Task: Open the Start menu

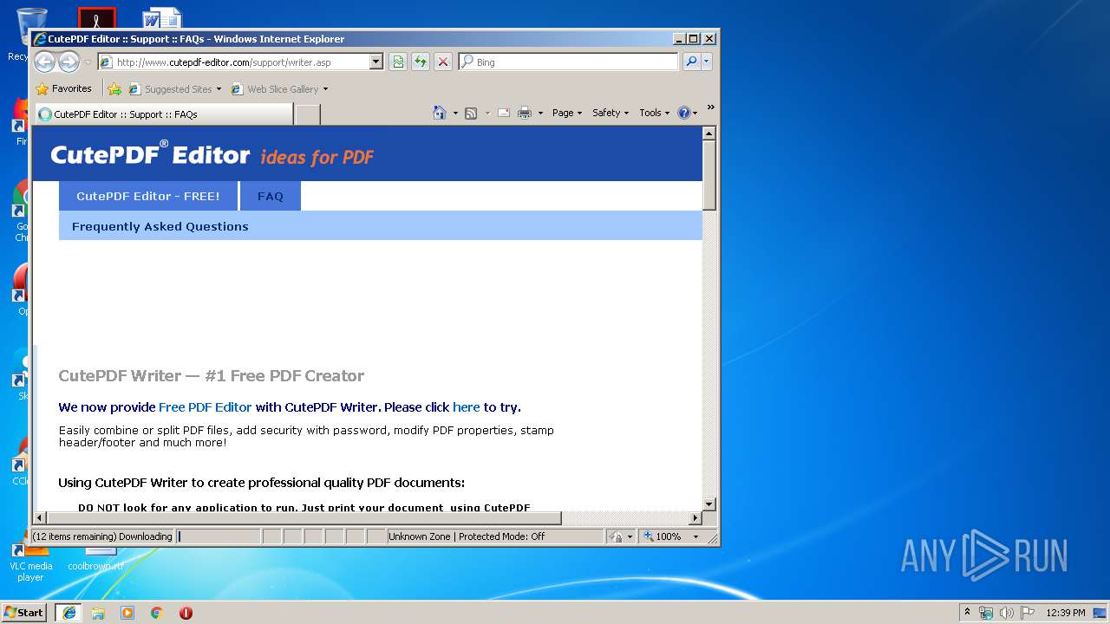Action: click(24, 612)
